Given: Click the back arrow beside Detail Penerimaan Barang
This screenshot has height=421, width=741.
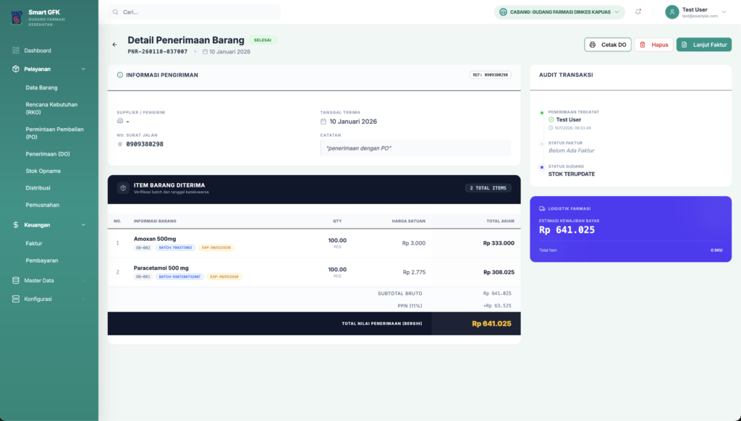Looking at the screenshot, I should (114, 45).
